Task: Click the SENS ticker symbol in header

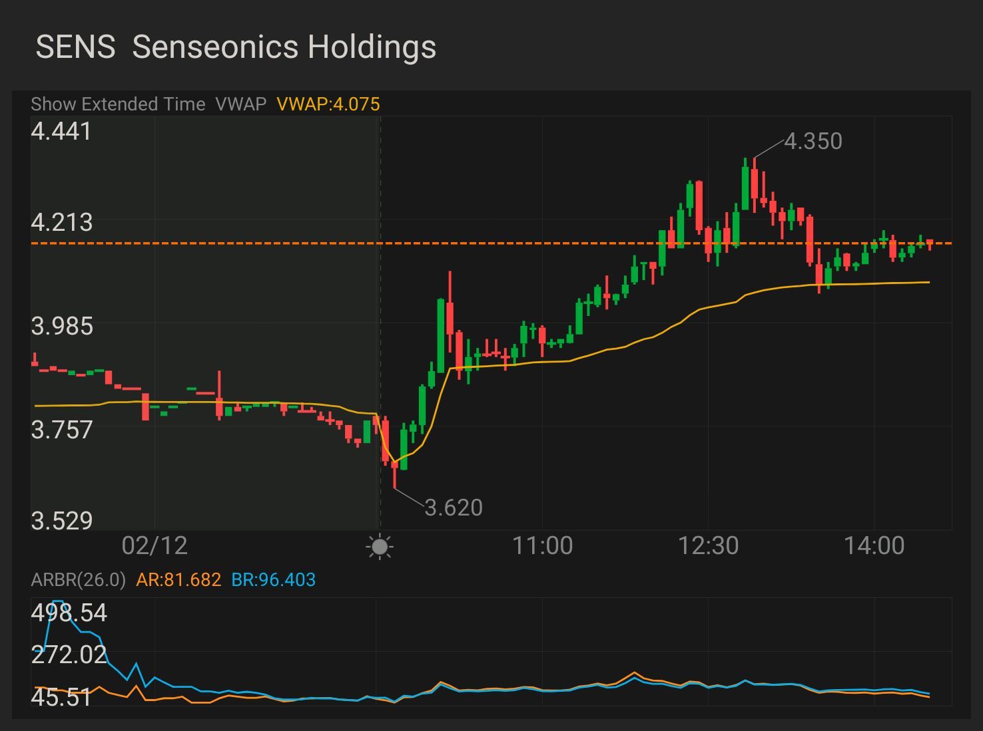Action: 75,47
